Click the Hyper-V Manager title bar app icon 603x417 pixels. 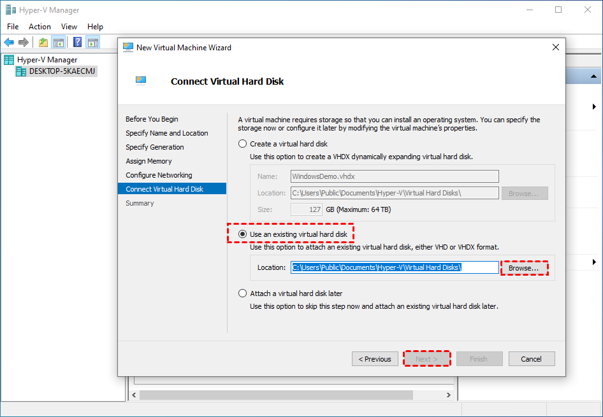[x=11, y=10]
